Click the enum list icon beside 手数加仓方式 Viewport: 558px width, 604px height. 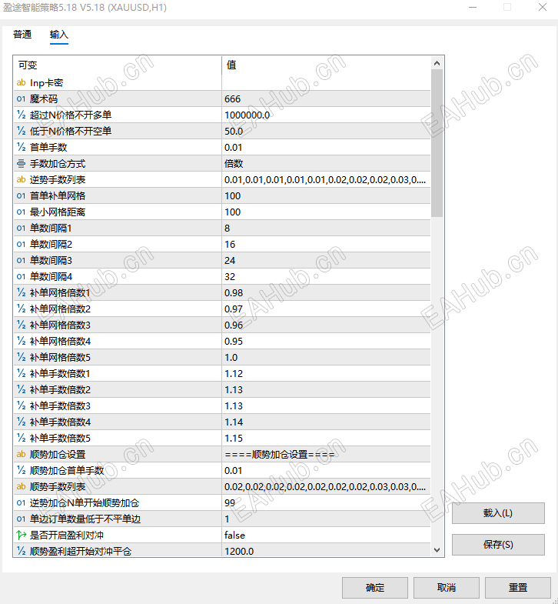[x=22, y=164]
